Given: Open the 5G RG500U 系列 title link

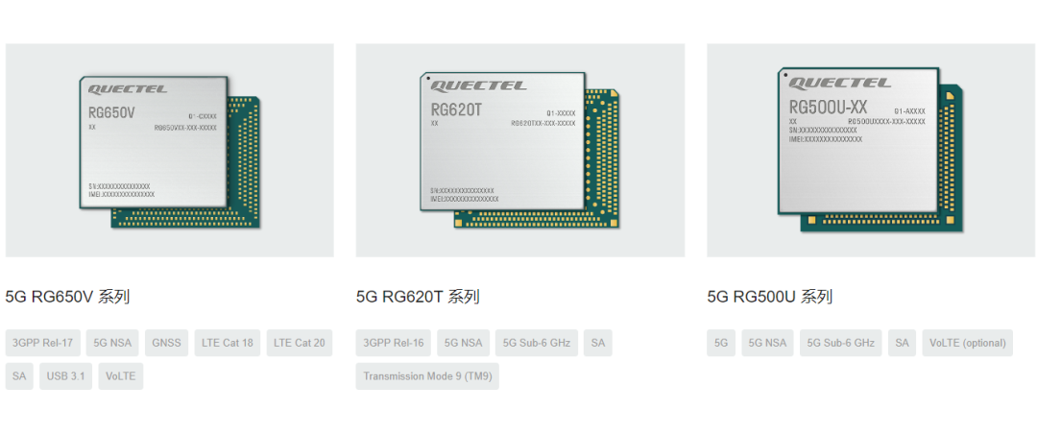Looking at the screenshot, I should click(x=770, y=297).
